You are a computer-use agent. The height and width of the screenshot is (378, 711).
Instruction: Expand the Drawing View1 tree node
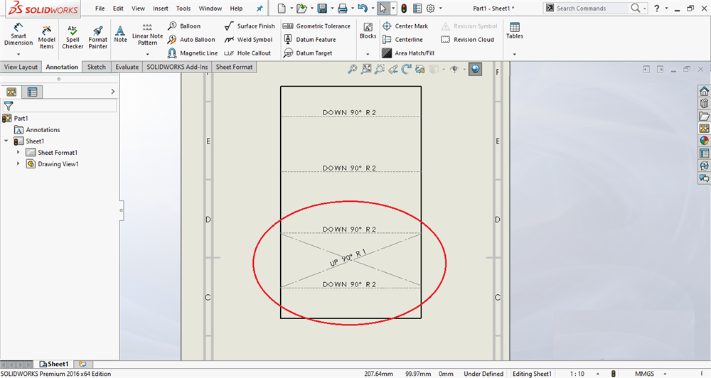[x=18, y=163]
